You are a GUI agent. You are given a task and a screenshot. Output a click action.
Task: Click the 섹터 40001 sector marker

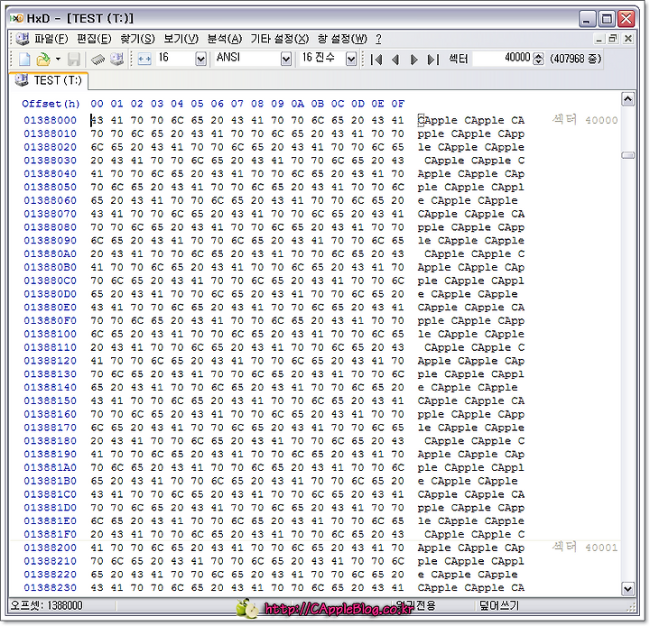[x=585, y=548]
